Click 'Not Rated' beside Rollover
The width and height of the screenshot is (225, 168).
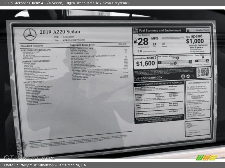tap(173, 111)
